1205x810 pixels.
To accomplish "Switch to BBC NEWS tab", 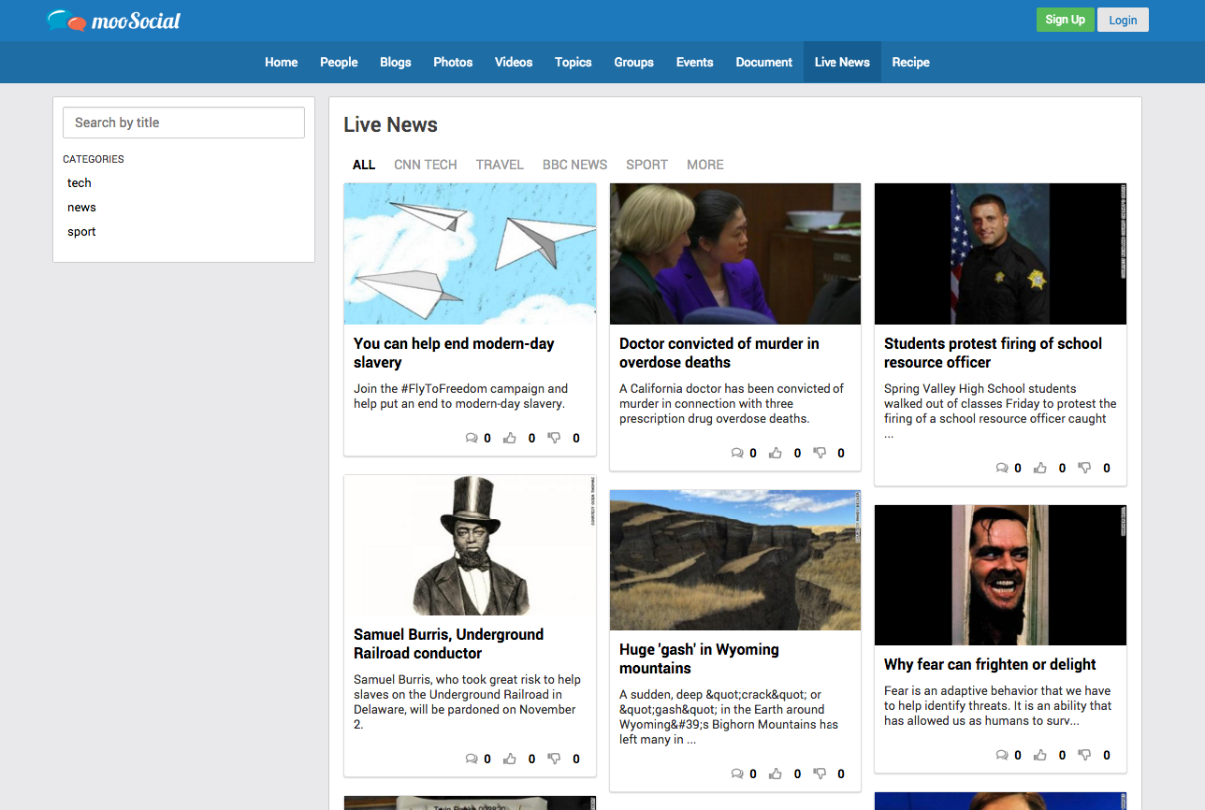I will 575,165.
